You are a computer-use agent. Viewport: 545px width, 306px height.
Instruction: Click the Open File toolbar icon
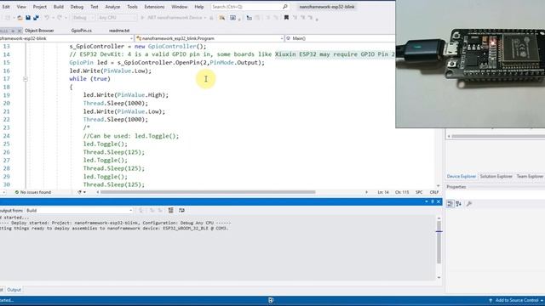(x=20, y=18)
